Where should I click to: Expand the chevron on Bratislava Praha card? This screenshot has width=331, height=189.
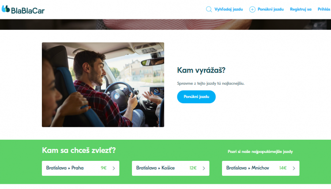point(114,168)
